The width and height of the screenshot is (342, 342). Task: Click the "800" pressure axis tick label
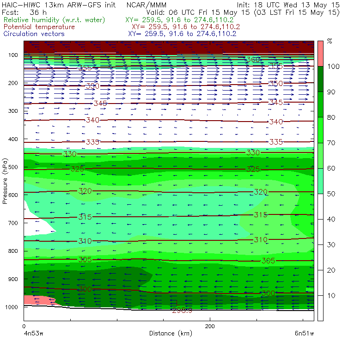coord(13,251)
